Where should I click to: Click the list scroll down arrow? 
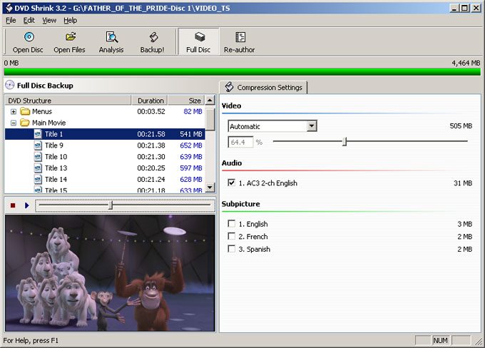click(x=210, y=187)
